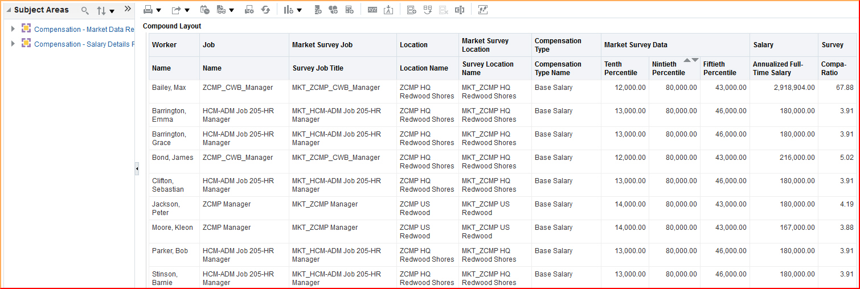This screenshot has height=289, width=860.
Task: Click the refresh results icon
Action: [265, 10]
